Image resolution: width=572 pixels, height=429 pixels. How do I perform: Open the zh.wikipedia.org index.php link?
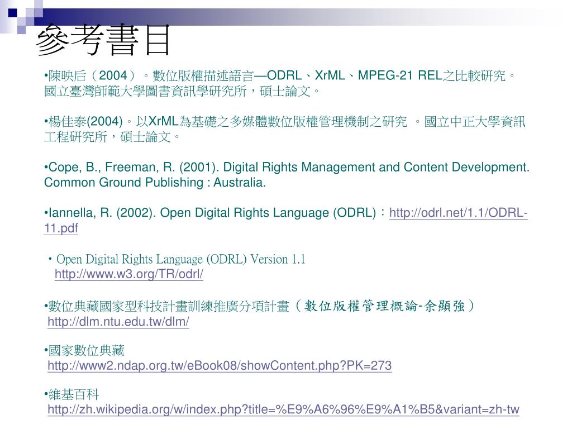(x=283, y=409)
